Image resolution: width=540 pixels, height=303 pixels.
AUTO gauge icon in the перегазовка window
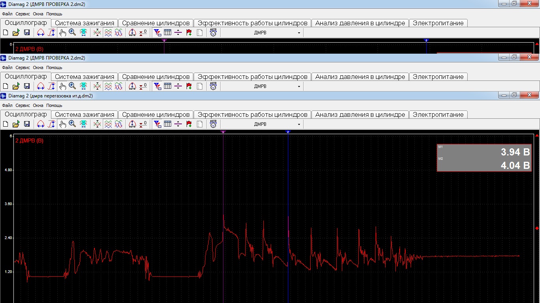tap(213, 124)
